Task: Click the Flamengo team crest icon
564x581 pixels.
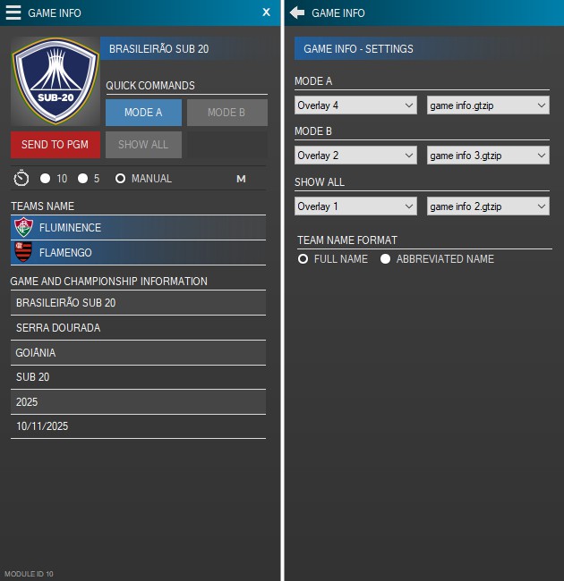Action: 23,253
